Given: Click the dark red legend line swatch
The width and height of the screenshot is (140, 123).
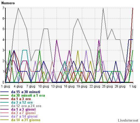Looking at the screenshot, I should (4, 99).
